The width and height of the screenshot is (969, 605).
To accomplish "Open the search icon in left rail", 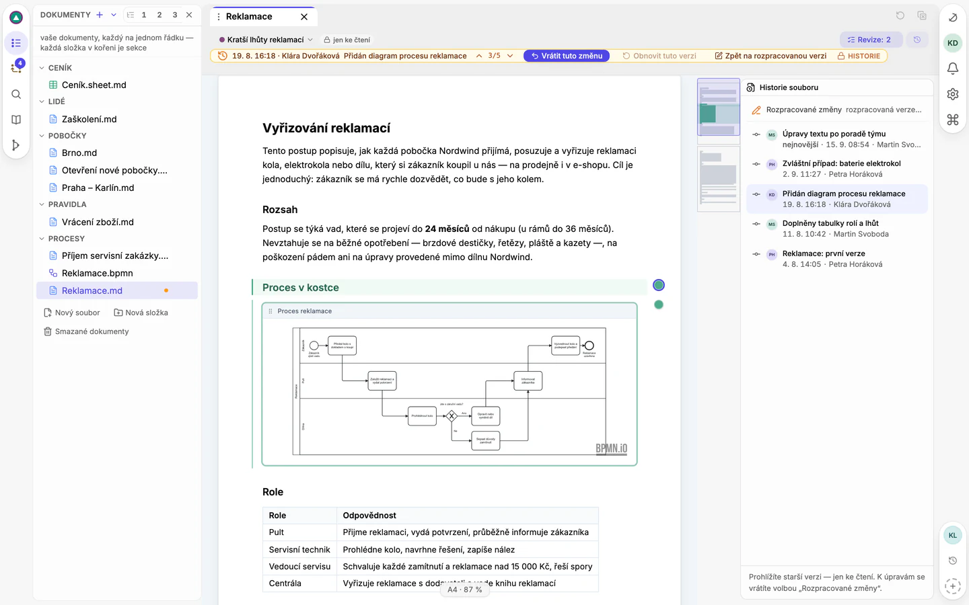I will pos(16,94).
